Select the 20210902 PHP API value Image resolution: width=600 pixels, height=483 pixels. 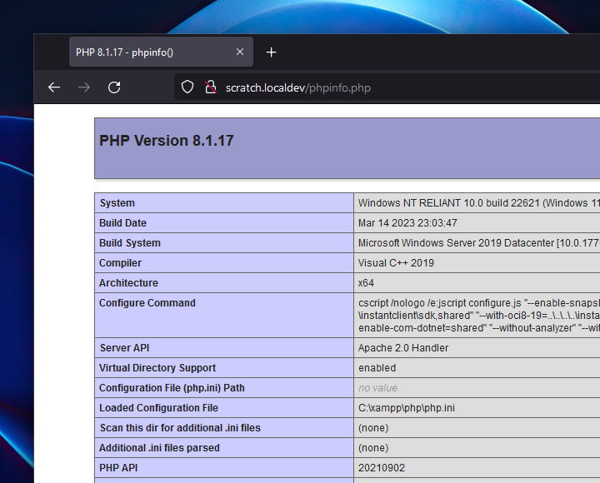pyautogui.click(x=382, y=468)
